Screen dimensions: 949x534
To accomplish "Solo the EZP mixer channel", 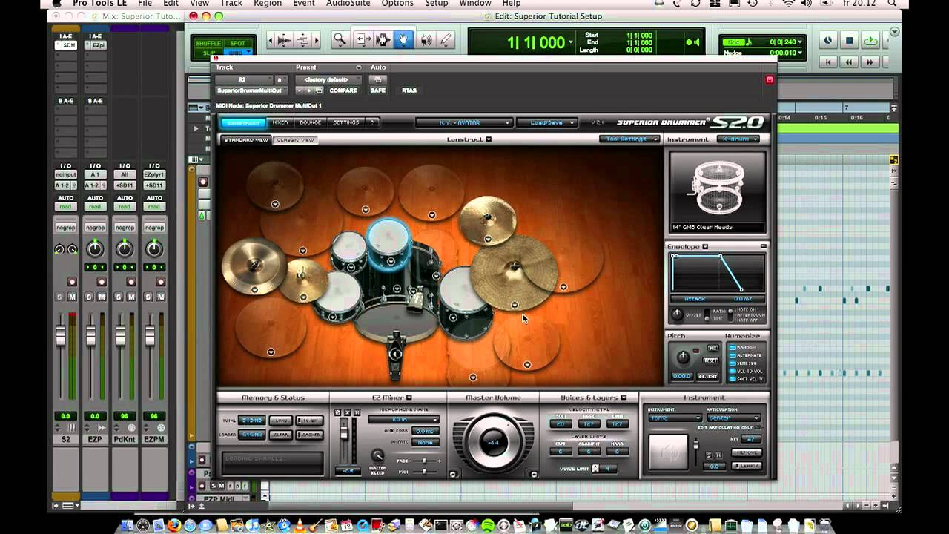I will pyautogui.click(x=89, y=297).
